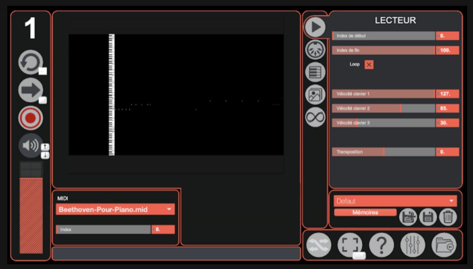This screenshot has height=269, width=473.
Task: Click the red record button
Action: (31, 118)
